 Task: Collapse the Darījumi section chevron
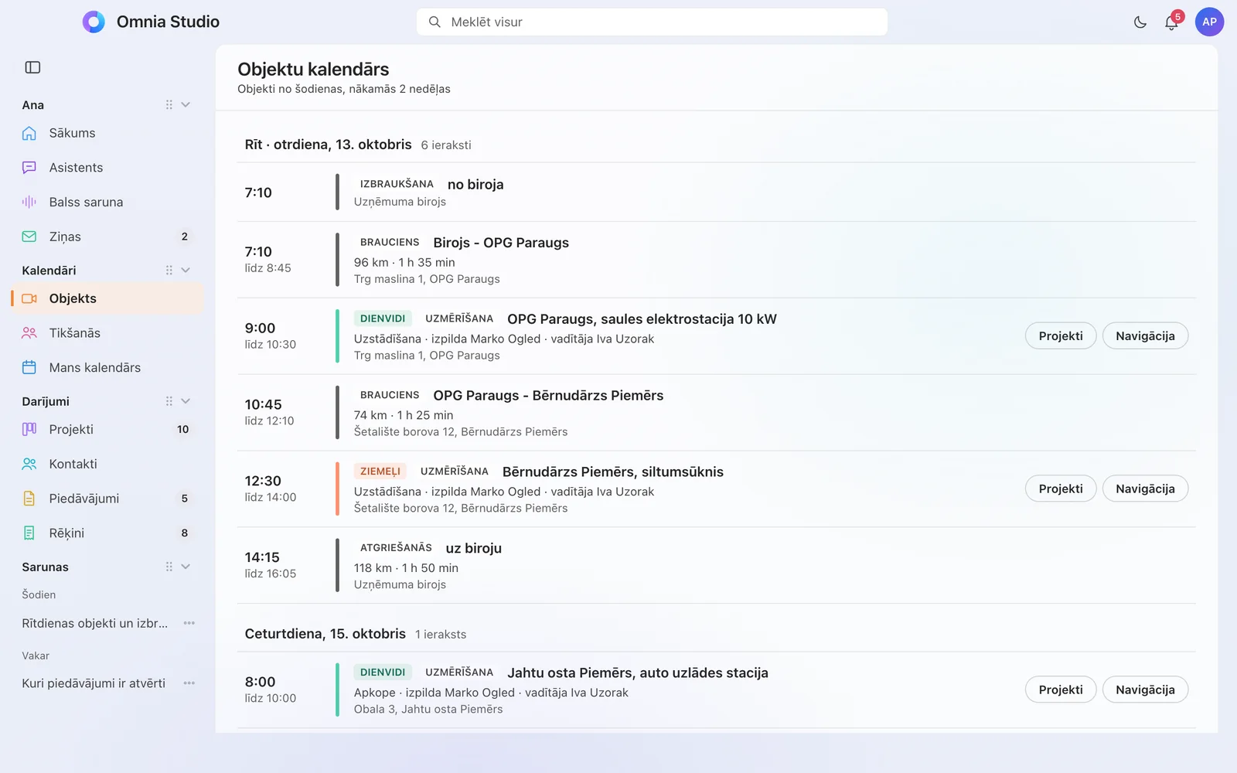[186, 401]
